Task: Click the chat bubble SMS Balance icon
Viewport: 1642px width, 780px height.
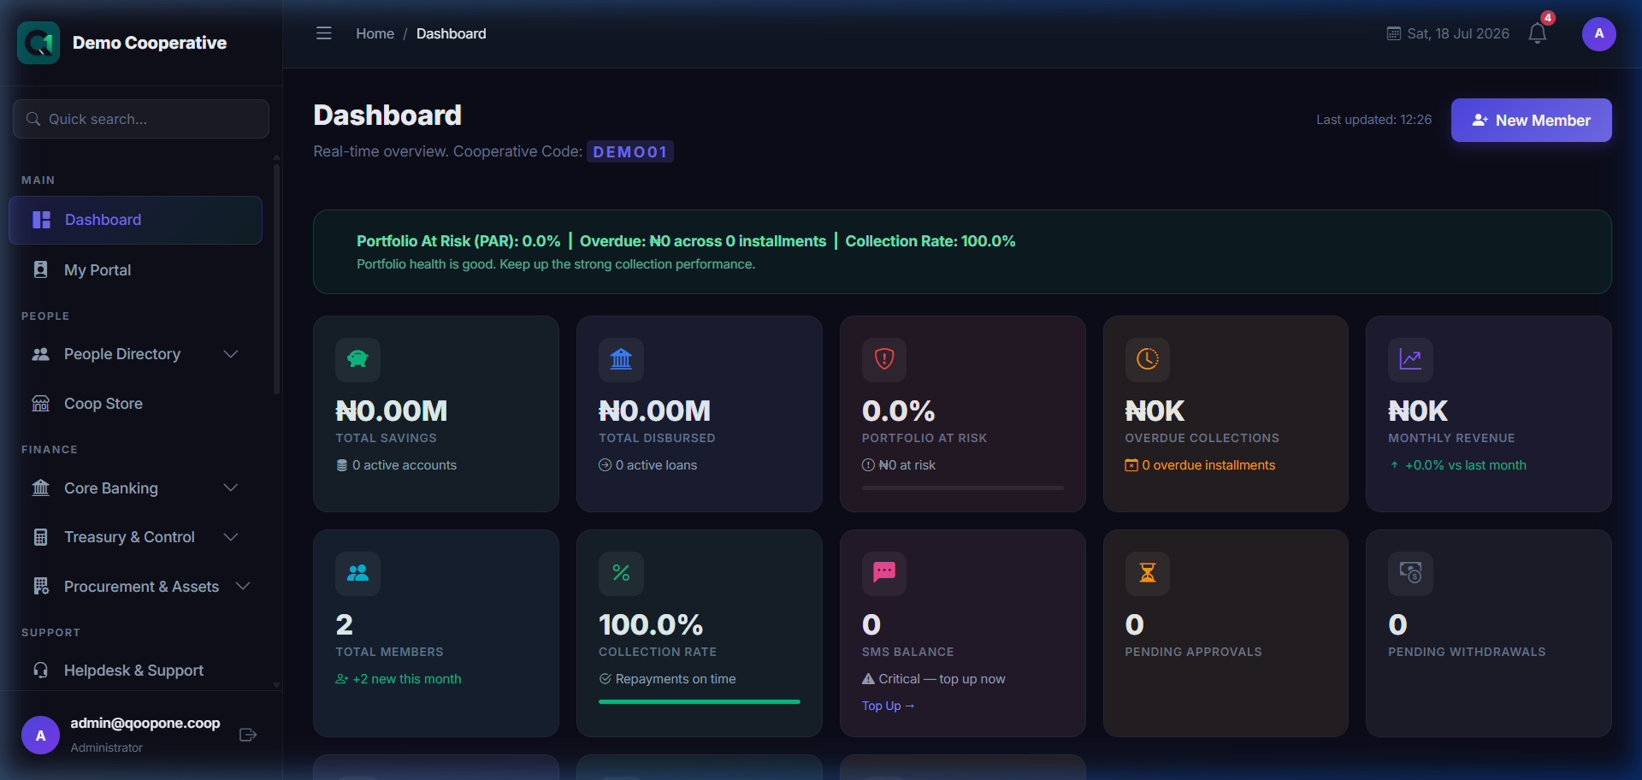Action: click(884, 573)
